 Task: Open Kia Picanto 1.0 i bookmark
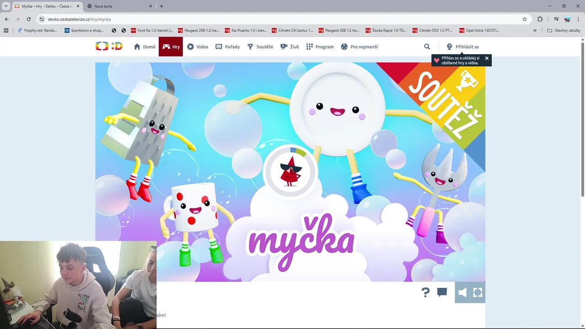(x=245, y=31)
